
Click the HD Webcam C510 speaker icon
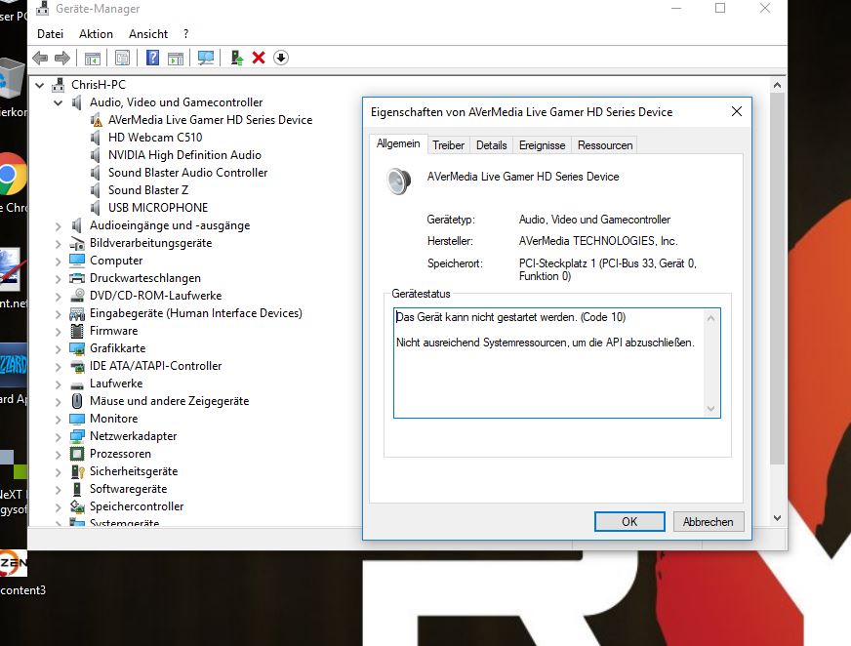[x=96, y=138]
